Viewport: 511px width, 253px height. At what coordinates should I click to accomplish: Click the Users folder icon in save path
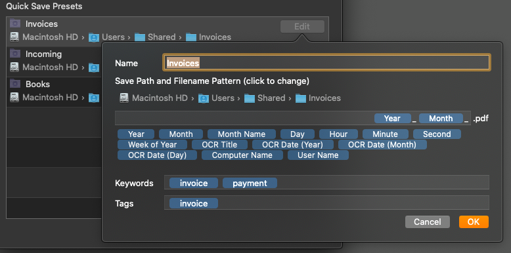[204, 98]
